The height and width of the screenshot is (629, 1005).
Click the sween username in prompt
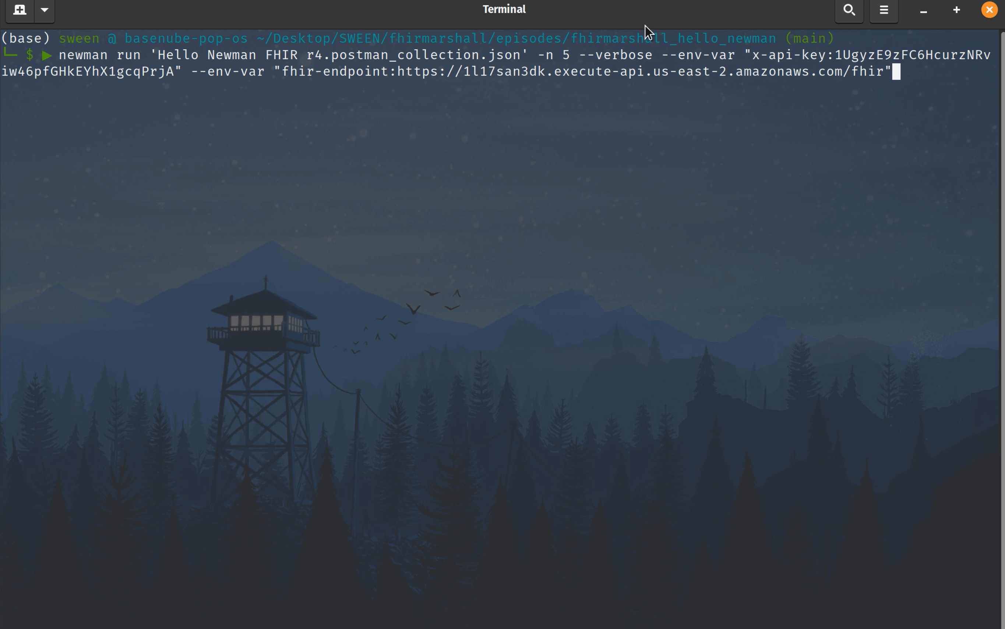point(79,38)
